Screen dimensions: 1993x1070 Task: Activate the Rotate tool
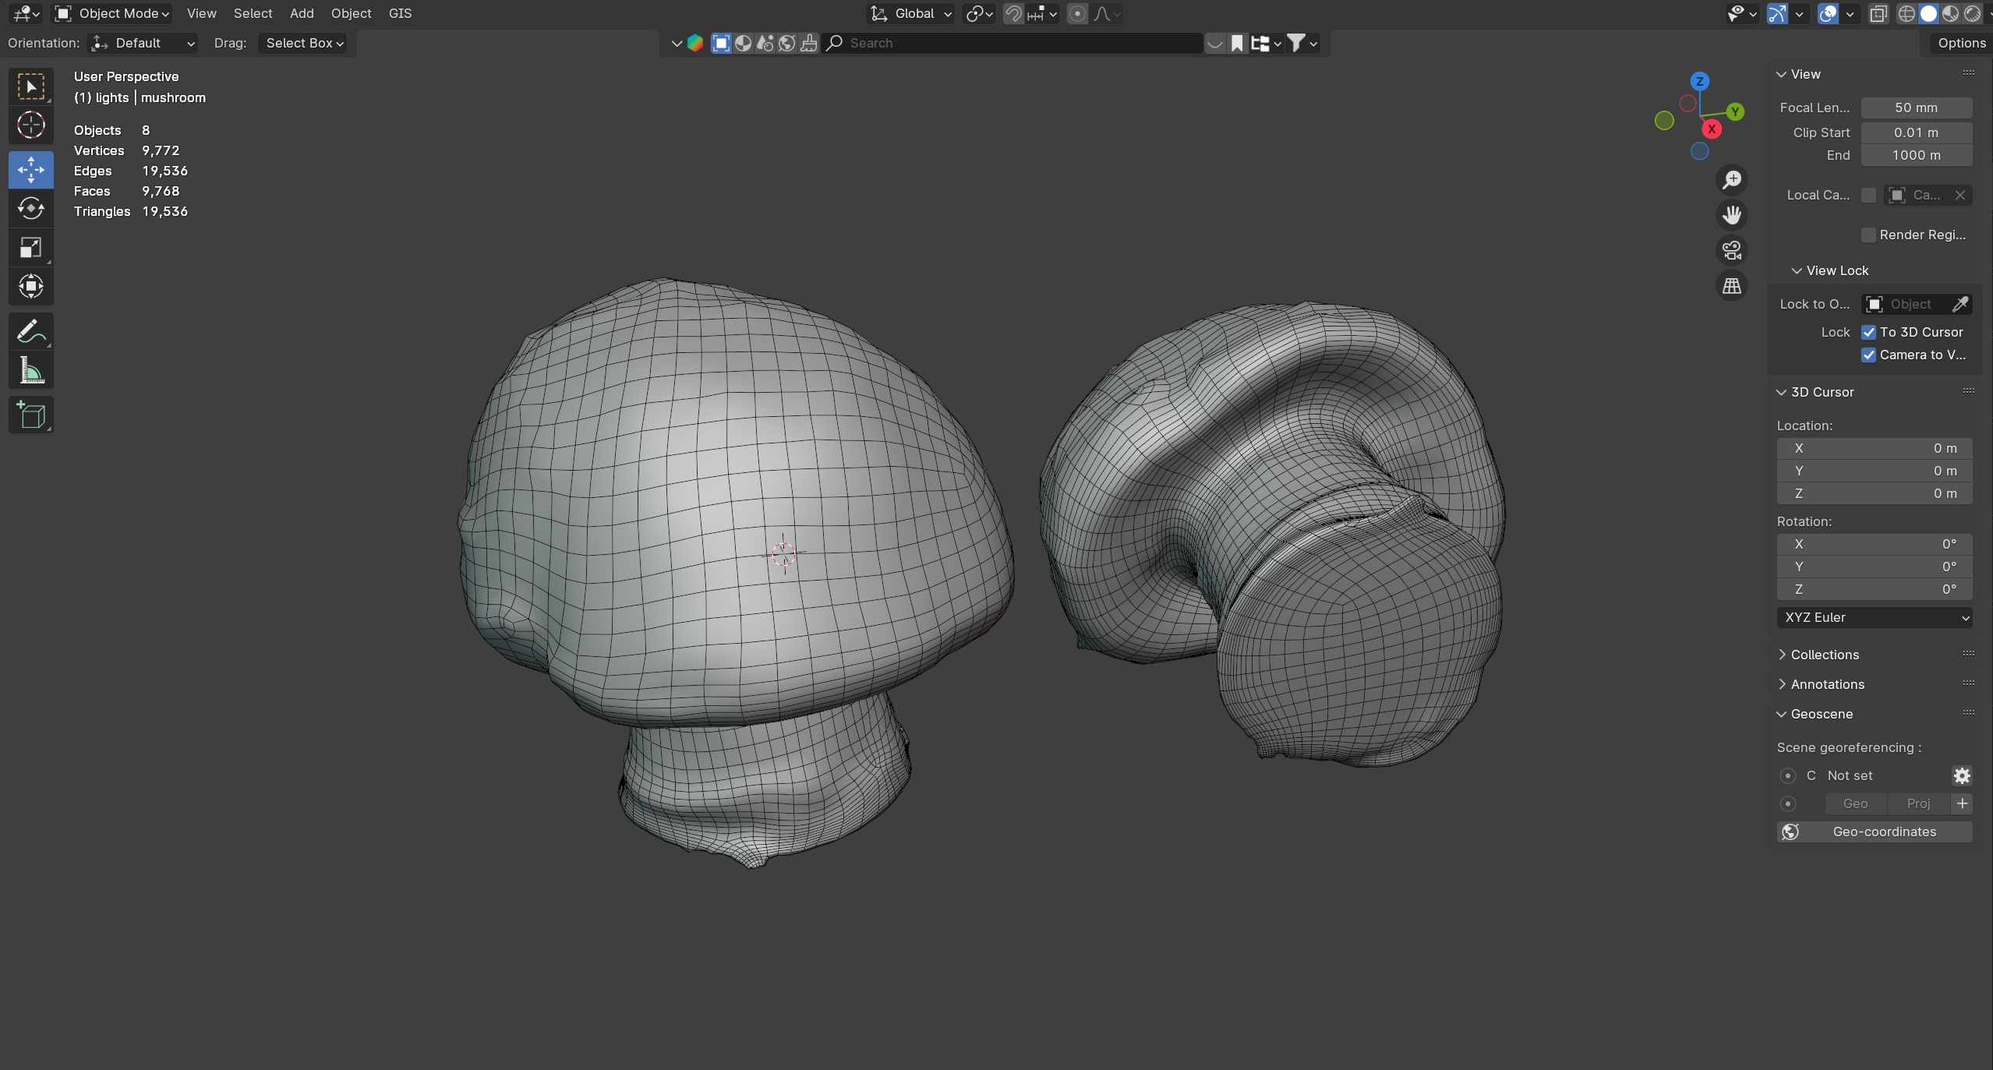coord(30,208)
